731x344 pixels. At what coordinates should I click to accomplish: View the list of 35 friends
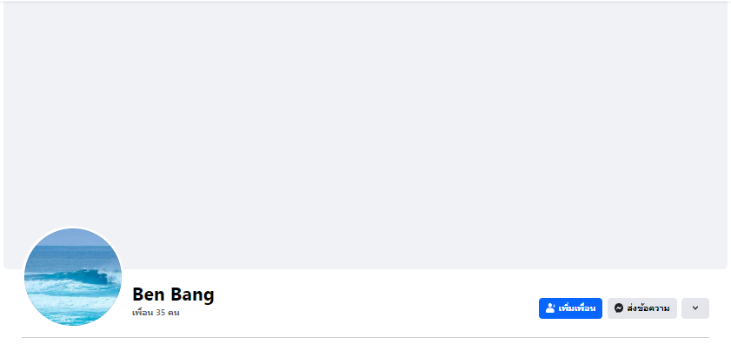pyautogui.click(x=156, y=313)
